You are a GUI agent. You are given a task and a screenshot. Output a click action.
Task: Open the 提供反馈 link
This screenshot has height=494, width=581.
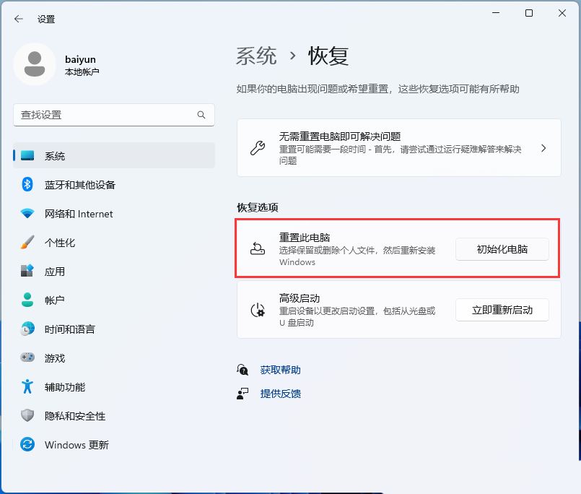(281, 394)
